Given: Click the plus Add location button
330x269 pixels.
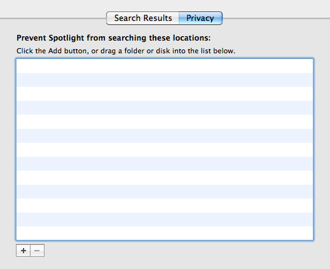Looking at the screenshot, I should (23, 251).
